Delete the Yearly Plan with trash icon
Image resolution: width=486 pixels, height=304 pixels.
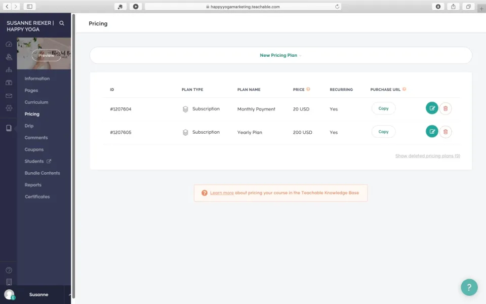point(445,132)
